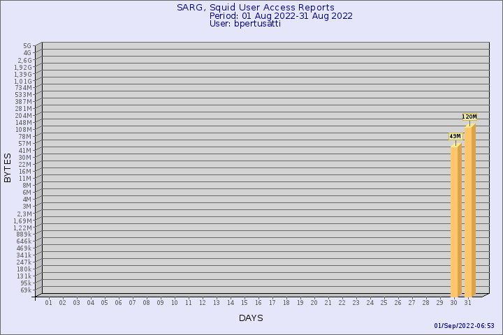Click the chart title SARG, Squid User Access Reports

(256, 8)
